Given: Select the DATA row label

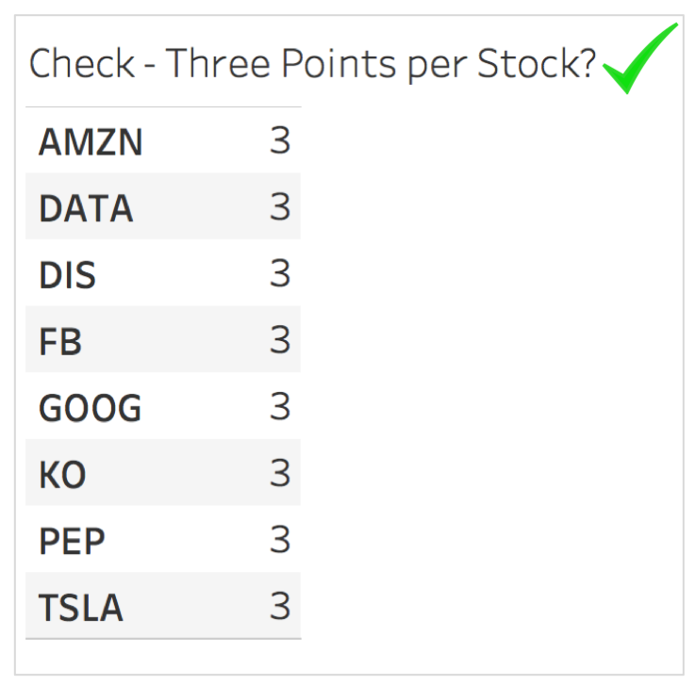Looking at the screenshot, I should pos(86,208).
